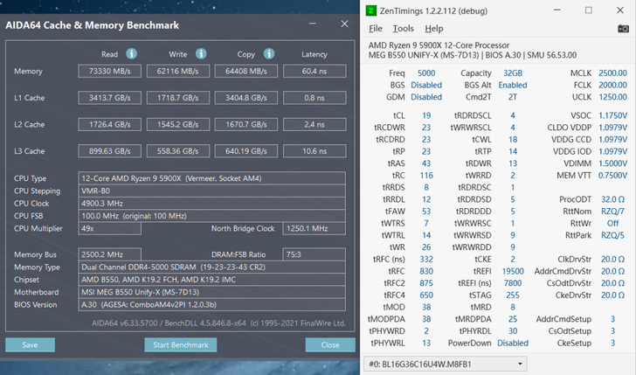This screenshot has width=636, height=375.
Task: Click the Memory Copy value 64408 MB/s
Action: point(246,71)
